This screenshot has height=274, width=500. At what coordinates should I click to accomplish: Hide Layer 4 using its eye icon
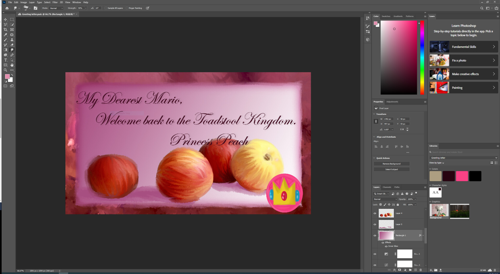coord(375,213)
